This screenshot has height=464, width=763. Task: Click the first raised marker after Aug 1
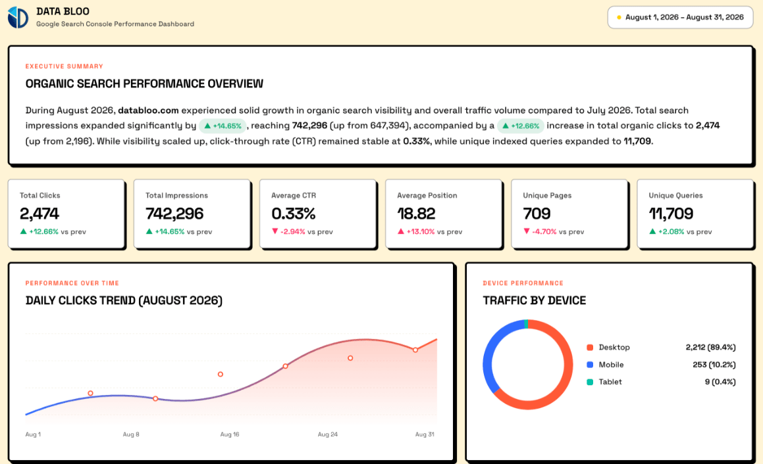click(x=90, y=393)
